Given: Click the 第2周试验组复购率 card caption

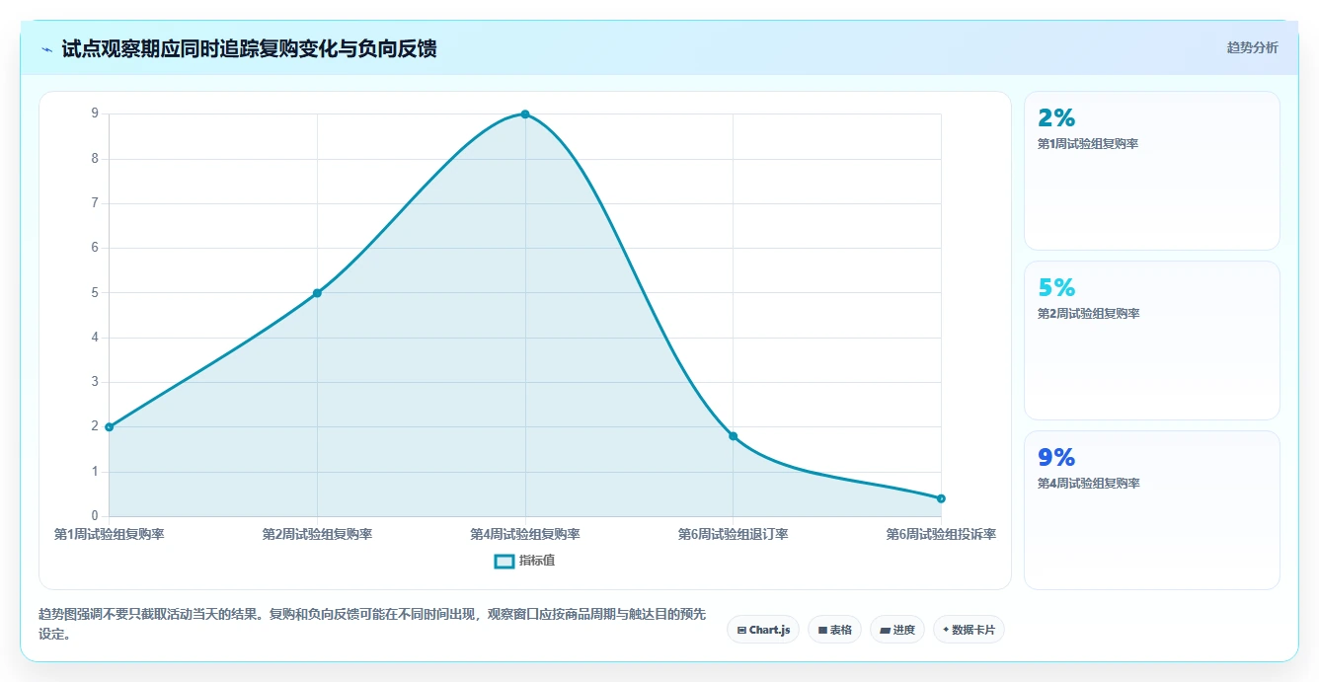Looking at the screenshot, I should coord(1088,314).
